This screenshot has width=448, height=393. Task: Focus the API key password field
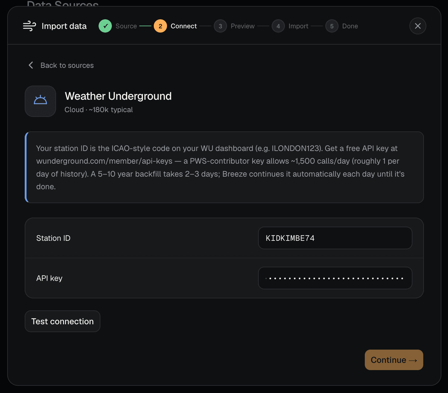point(335,278)
